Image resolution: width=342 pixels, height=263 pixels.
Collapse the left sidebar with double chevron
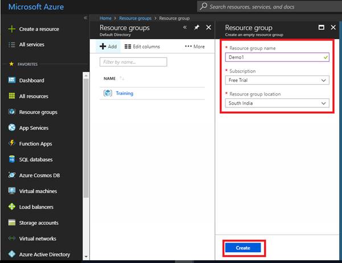[85, 18]
